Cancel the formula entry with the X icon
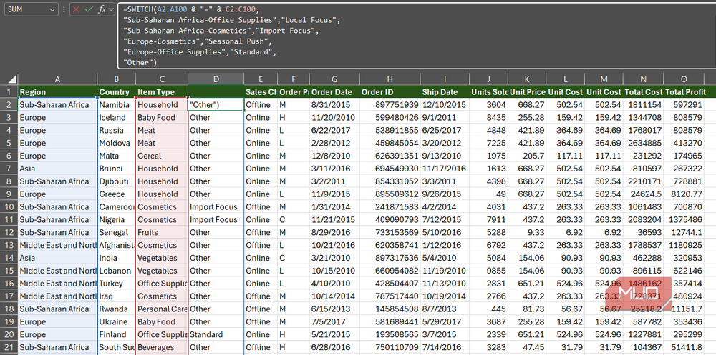The height and width of the screenshot is (355, 716). click(77, 9)
